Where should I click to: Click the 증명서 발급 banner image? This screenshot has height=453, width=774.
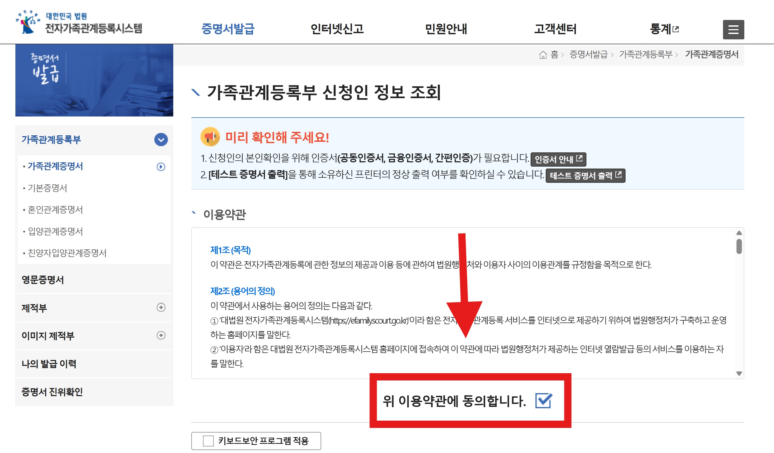click(94, 80)
